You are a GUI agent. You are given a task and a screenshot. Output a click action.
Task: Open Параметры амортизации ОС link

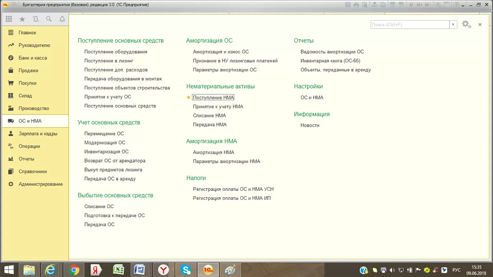pyautogui.click(x=225, y=70)
